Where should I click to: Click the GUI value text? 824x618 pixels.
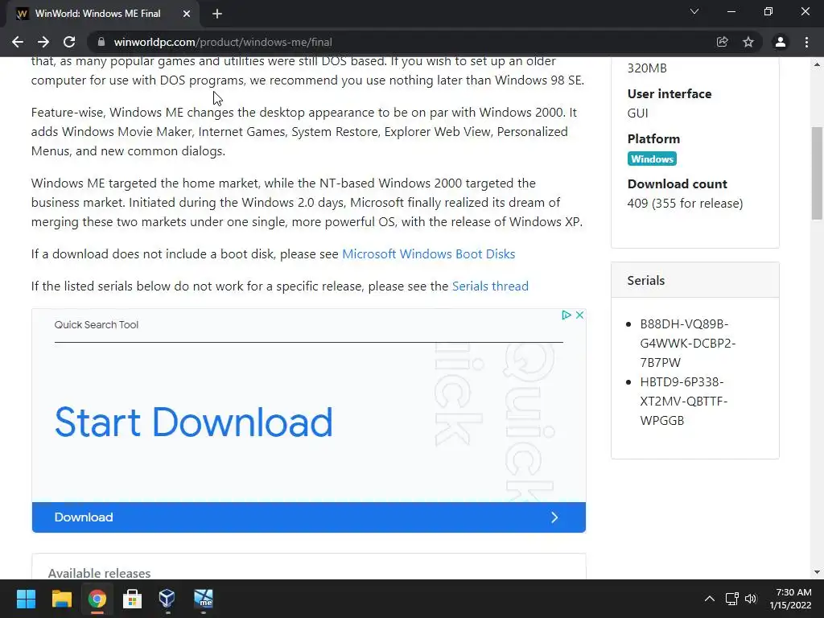[637, 113]
